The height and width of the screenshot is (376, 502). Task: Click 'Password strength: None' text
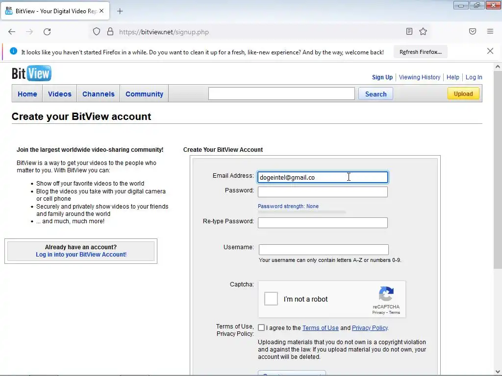[x=288, y=206]
